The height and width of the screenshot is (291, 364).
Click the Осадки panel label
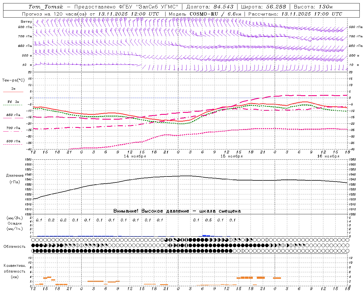pos(15,223)
